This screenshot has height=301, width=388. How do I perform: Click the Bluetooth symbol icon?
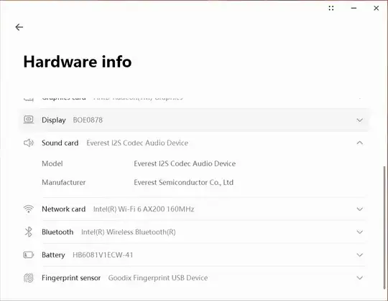(29, 232)
